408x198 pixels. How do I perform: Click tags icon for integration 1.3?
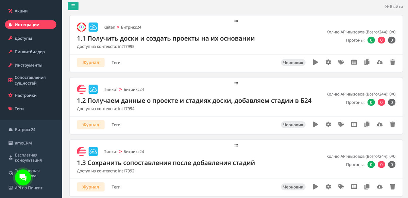coord(341,186)
